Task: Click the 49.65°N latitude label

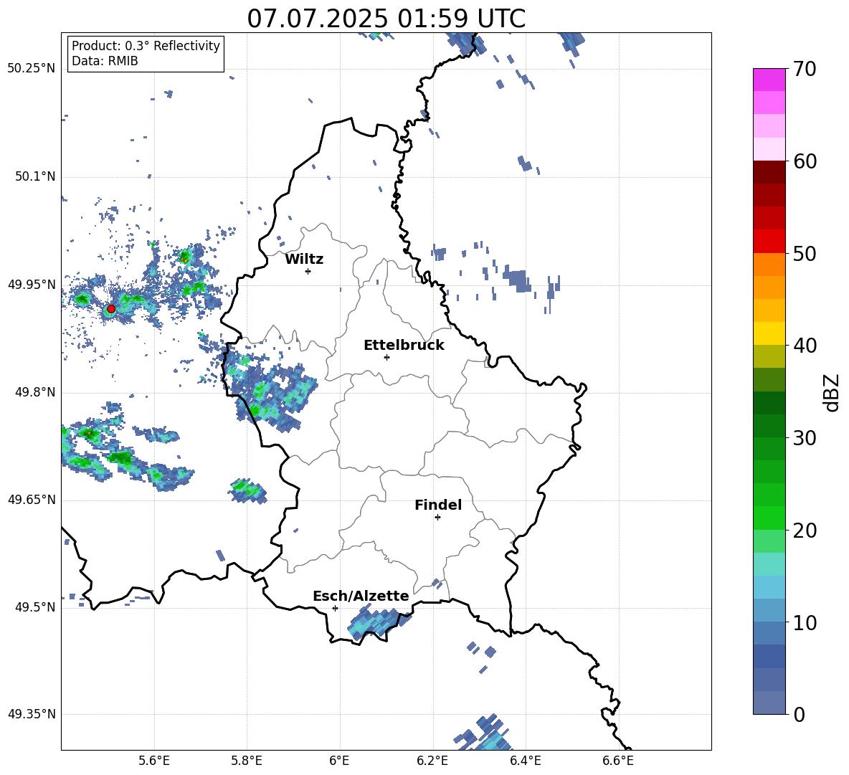Action: pyautogui.click(x=32, y=500)
